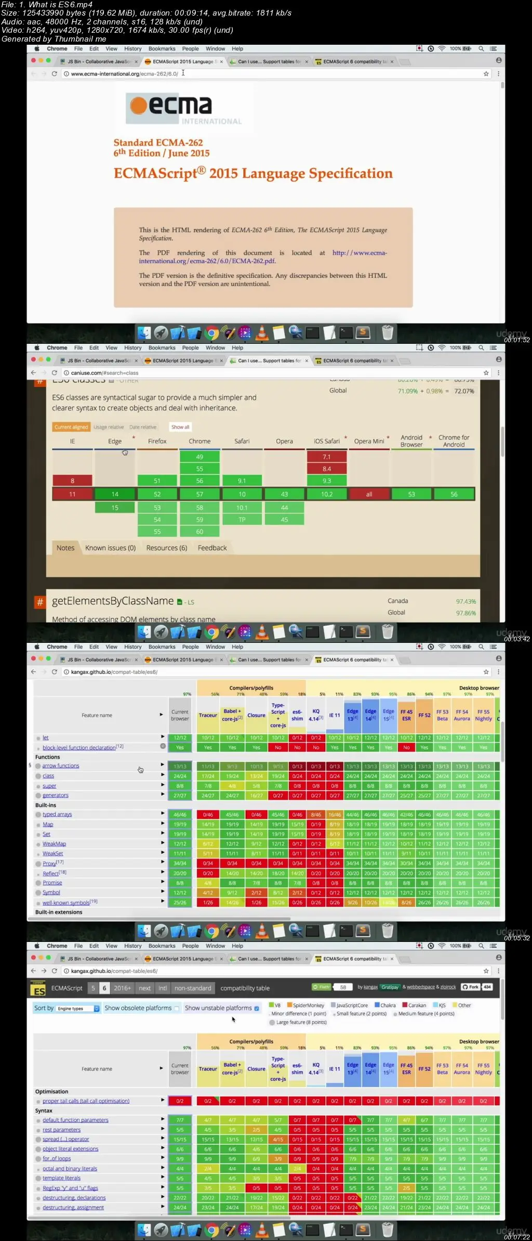Click Edge 15 support cell
The image size is (532, 1241).
click(x=115, y=508)
